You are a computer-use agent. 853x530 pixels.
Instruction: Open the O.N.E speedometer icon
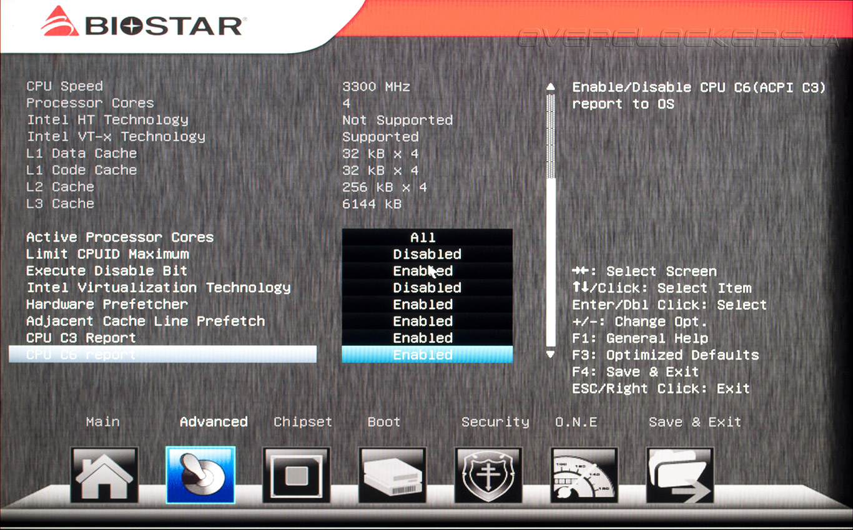coord(584,475)
